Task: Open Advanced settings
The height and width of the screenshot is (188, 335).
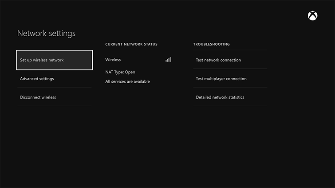Action: 54,79
